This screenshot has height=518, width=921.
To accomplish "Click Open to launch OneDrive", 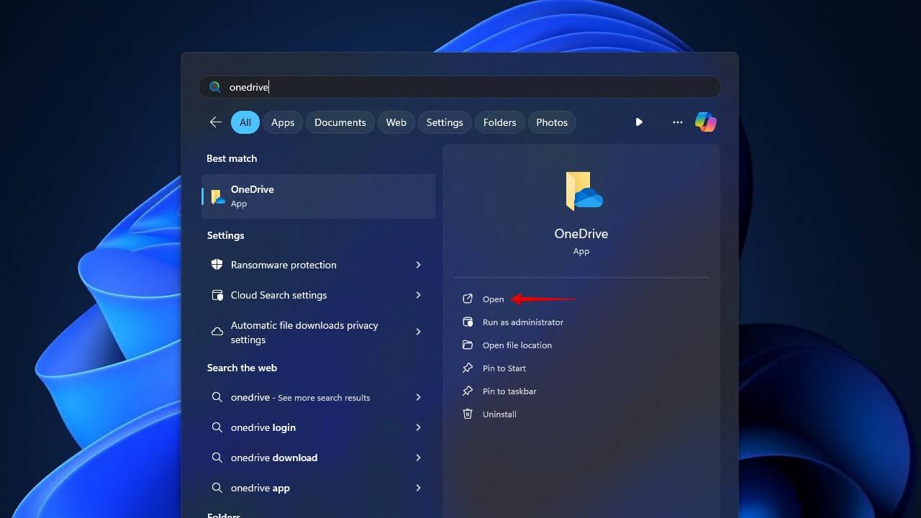I will pyautogui.click(x=494, y=299).
